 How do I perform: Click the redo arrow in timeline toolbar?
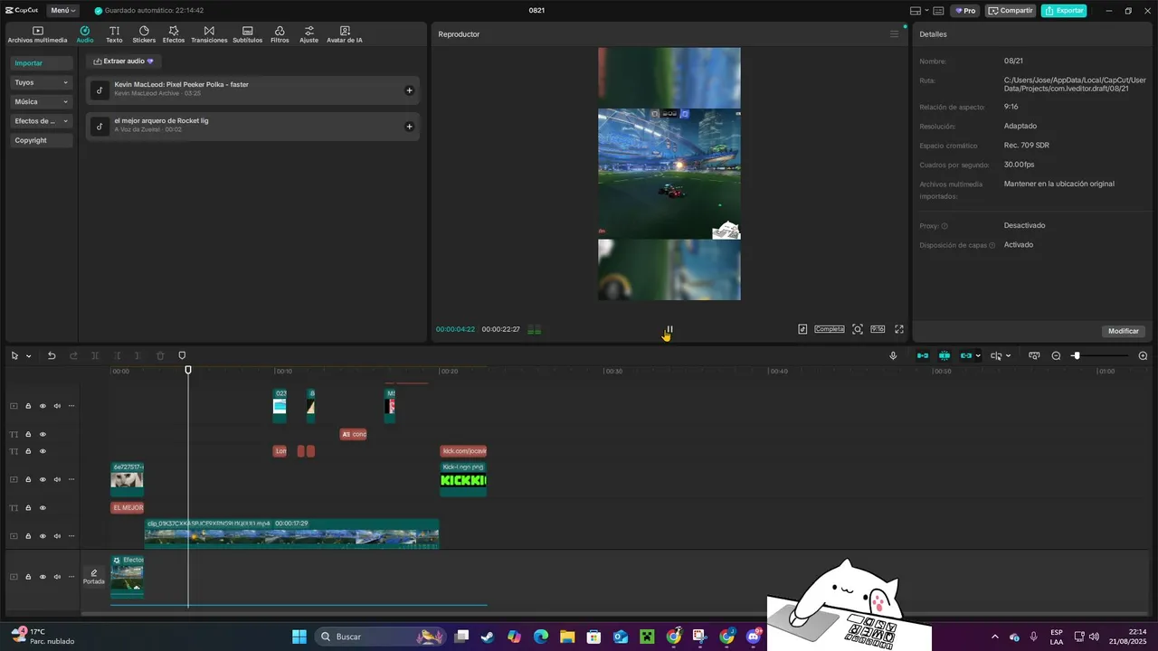point(73,356)
